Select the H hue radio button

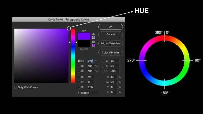(79, 61)
